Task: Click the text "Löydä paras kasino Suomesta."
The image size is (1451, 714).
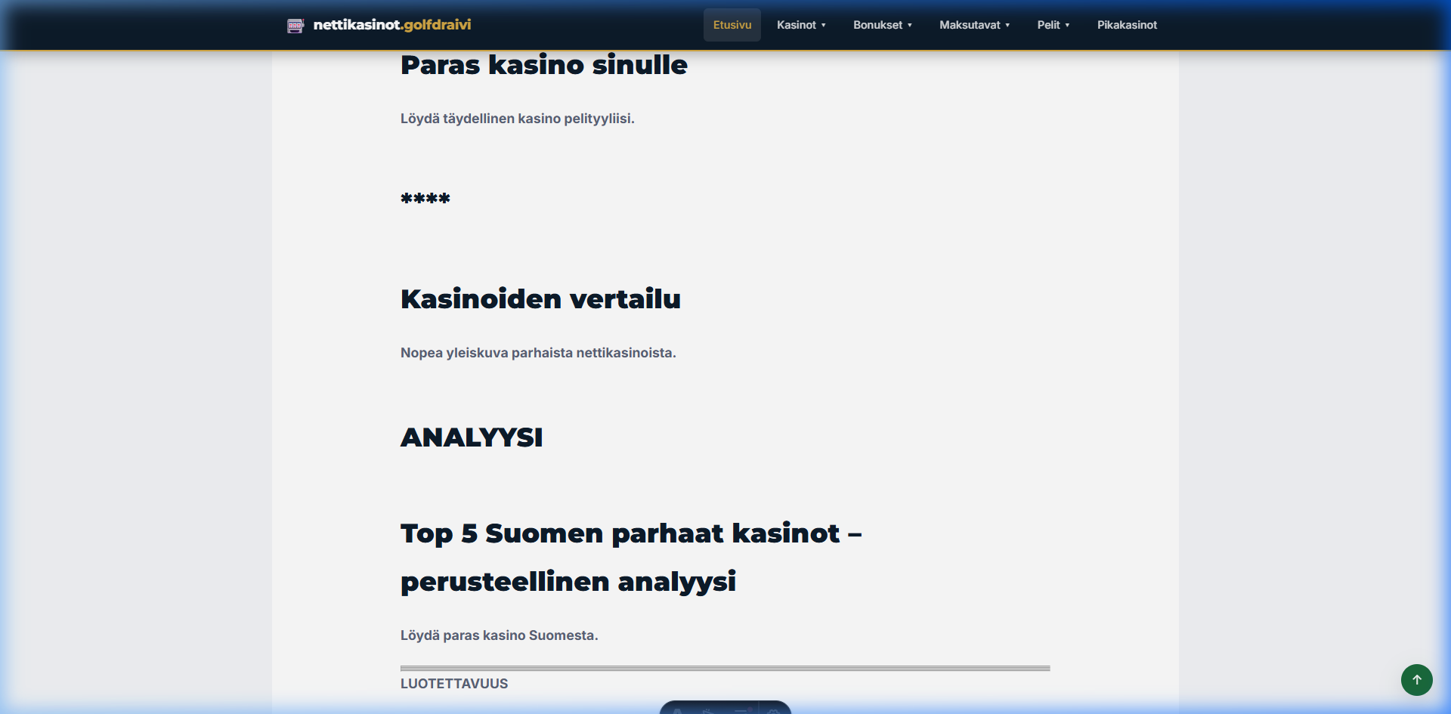Action: [499, 635]
